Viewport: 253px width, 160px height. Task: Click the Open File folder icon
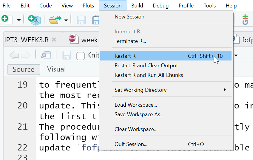55,20
